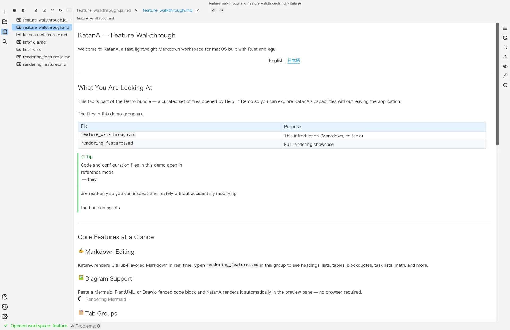Click the breadcrumb feature_walkthrough.md path
Viewport: 510px width, 330px height.
click(95, 18)
